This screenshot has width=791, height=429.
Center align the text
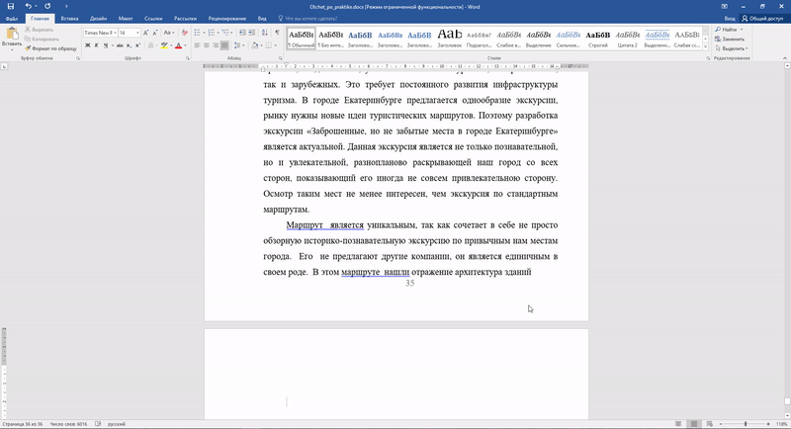tap(207, 45)
